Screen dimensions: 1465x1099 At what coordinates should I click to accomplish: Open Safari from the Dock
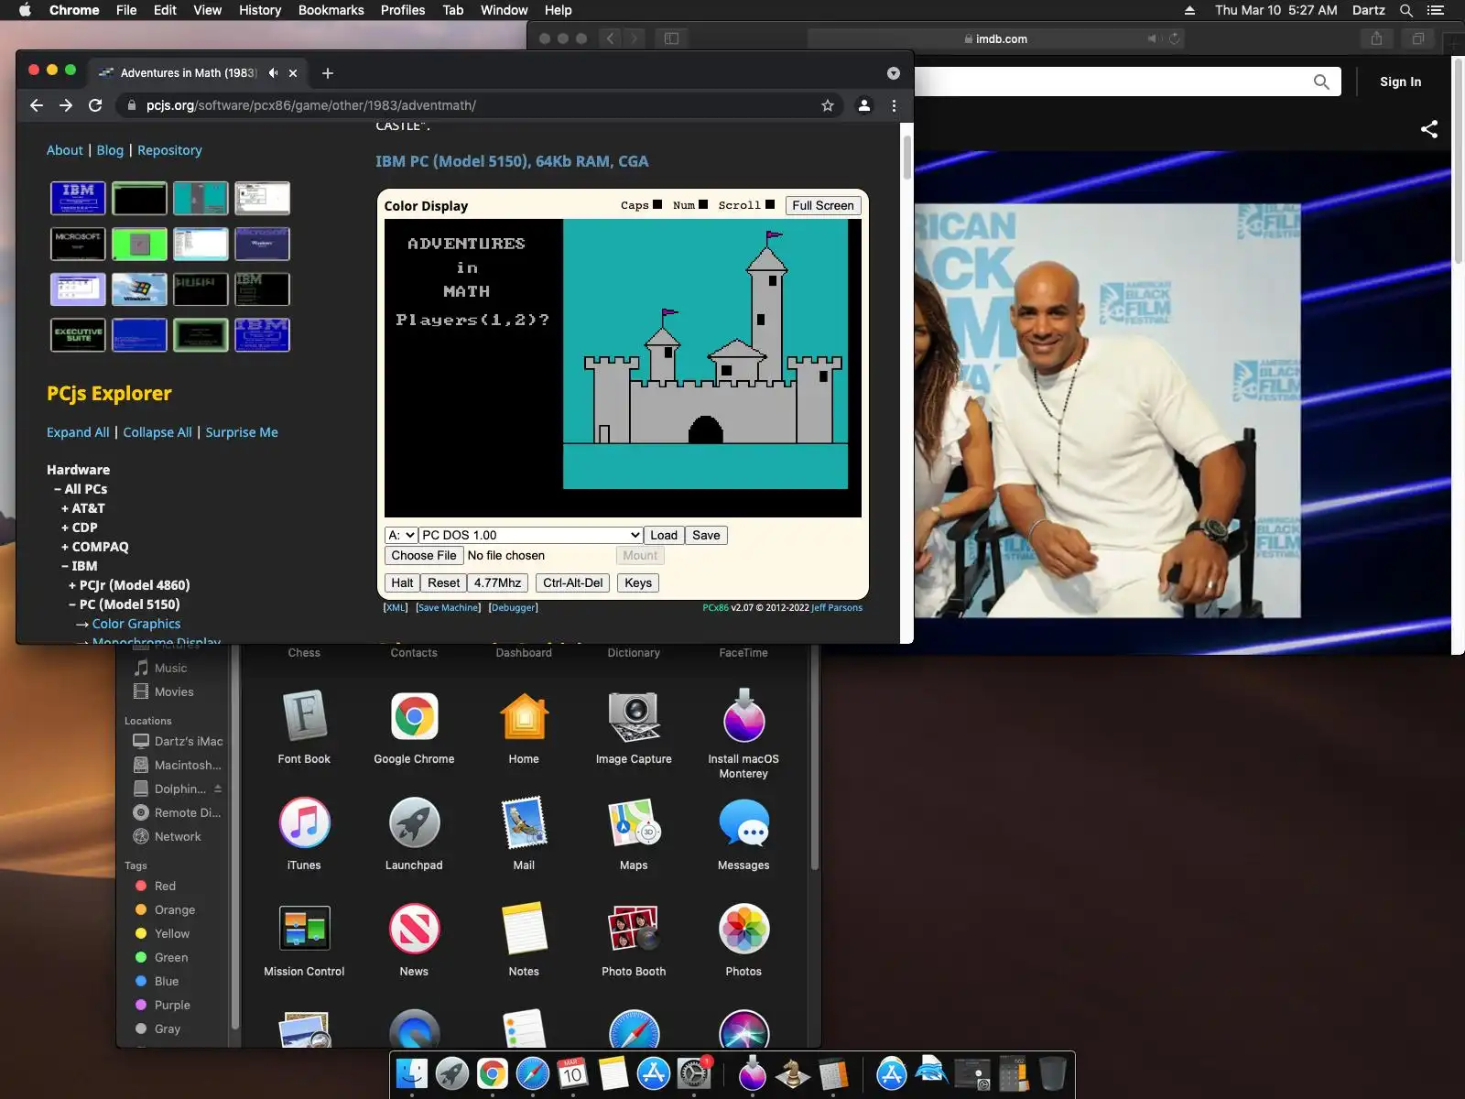[533, 1073]
